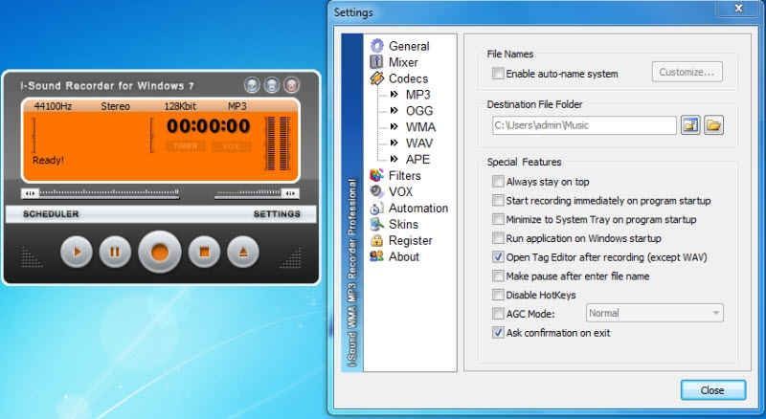
Task: Click the arrow icon beside WAV
Action: [x=394, y=143]
